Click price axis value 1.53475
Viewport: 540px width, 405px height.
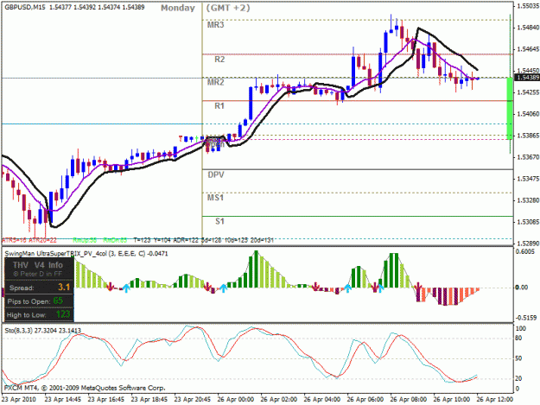(x=528, y=179)
